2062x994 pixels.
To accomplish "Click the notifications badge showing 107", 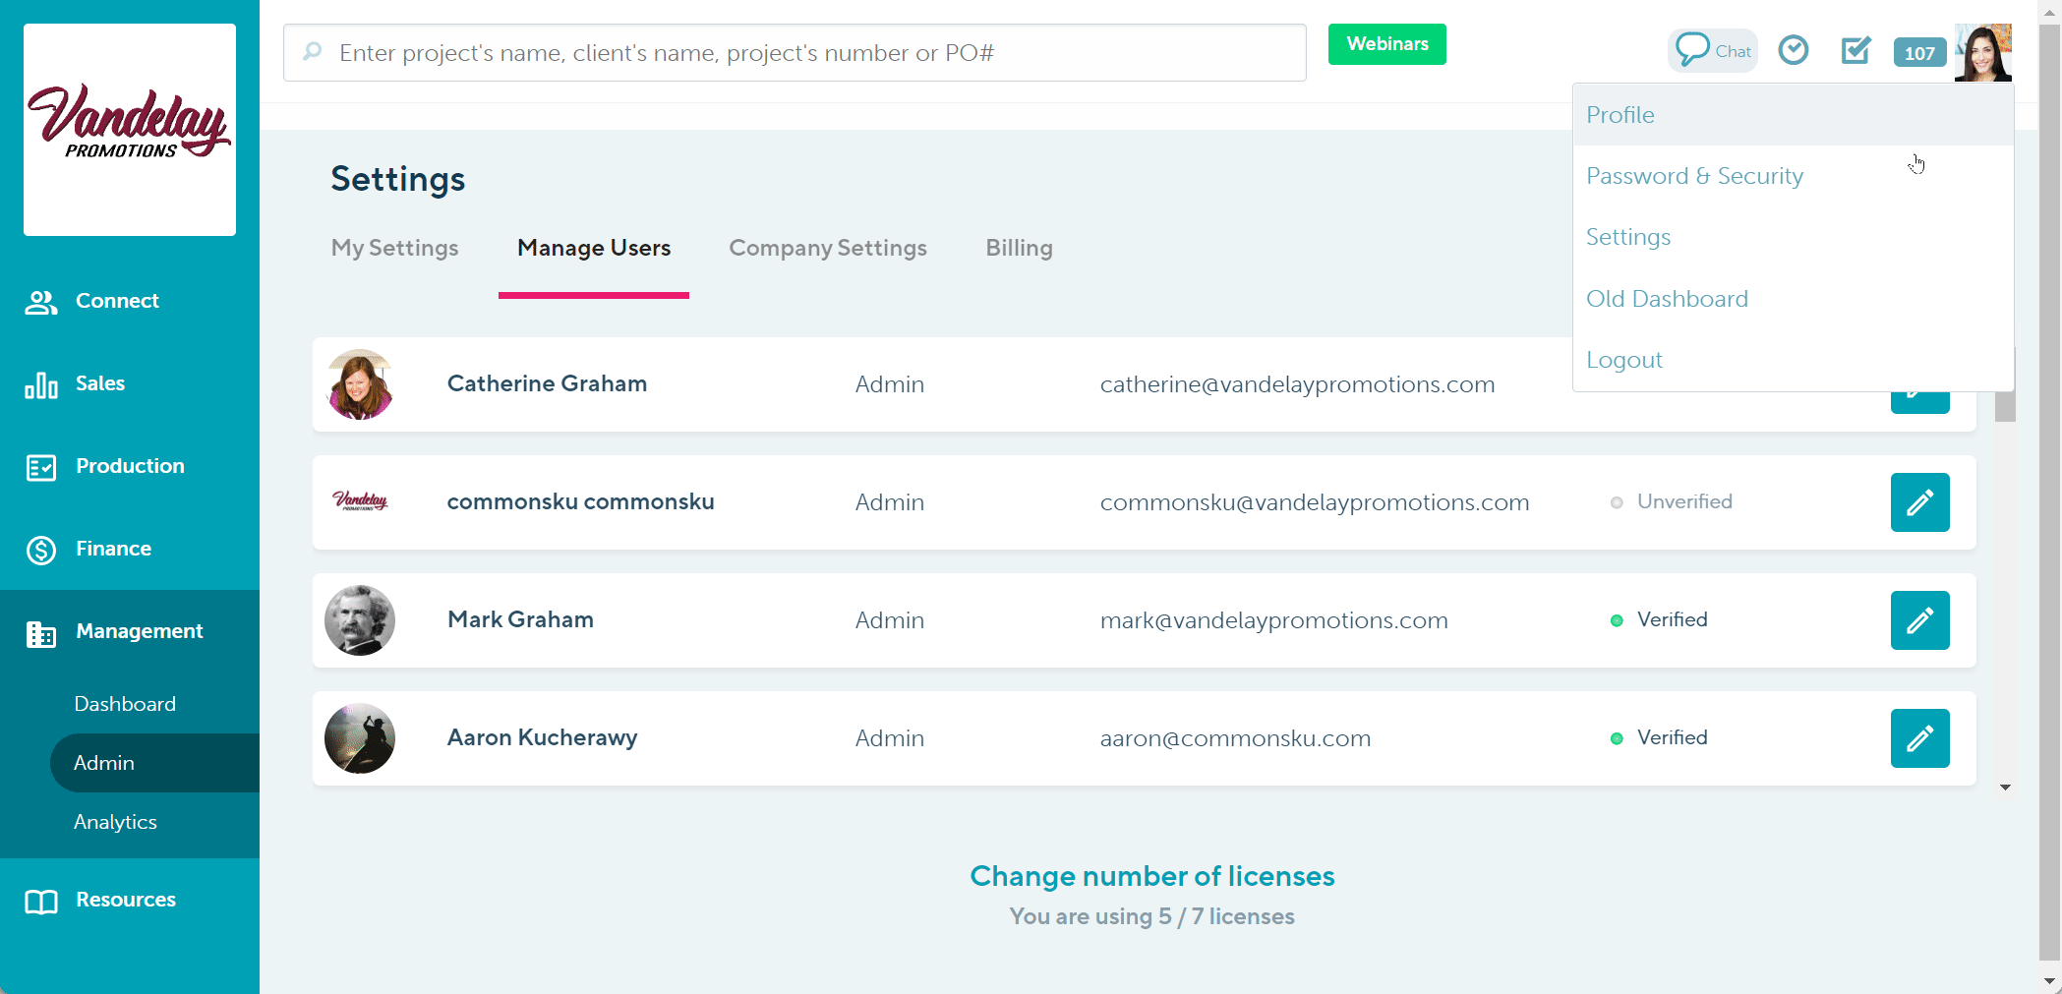I will click(1918, 53).
